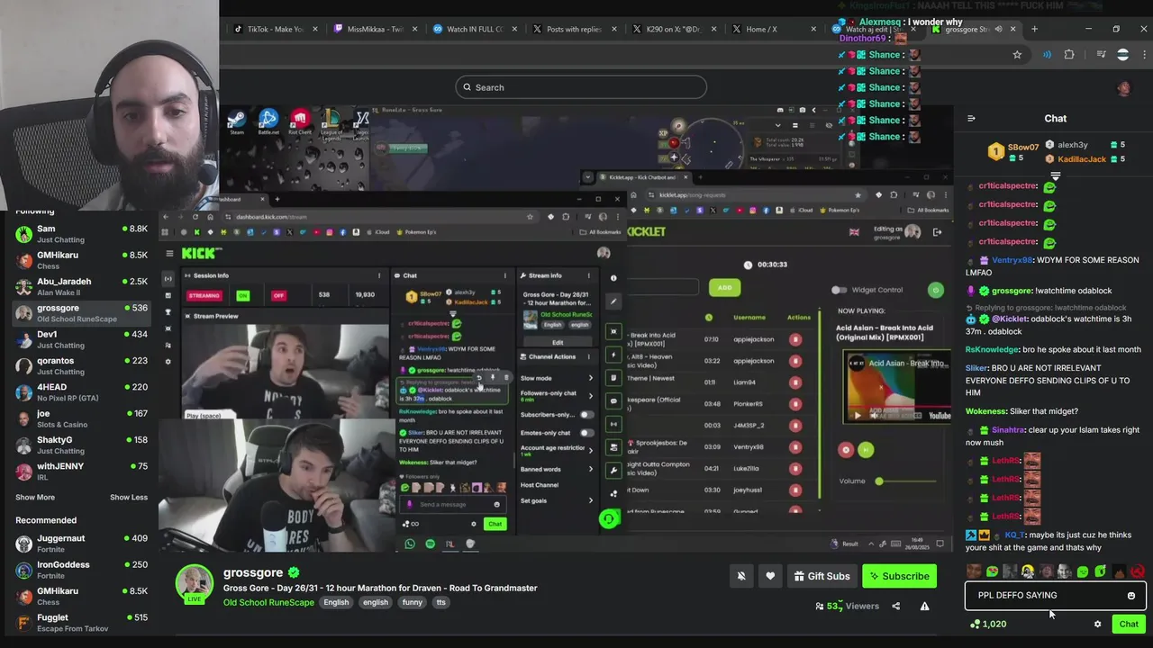
Task: Delete Liam94 song request in Kicklet
Action: (795, 382)
